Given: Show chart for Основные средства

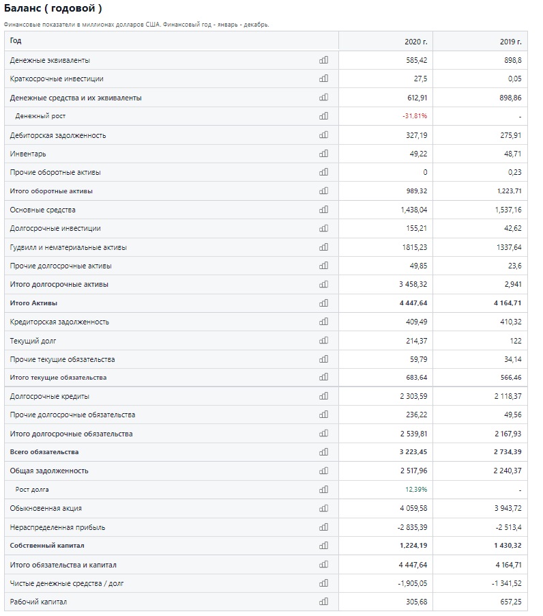Looking at the screenshot, I should tap(323, 210).
